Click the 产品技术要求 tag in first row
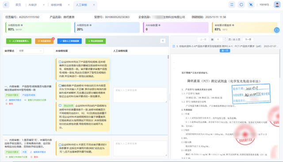 click(12, 95)
